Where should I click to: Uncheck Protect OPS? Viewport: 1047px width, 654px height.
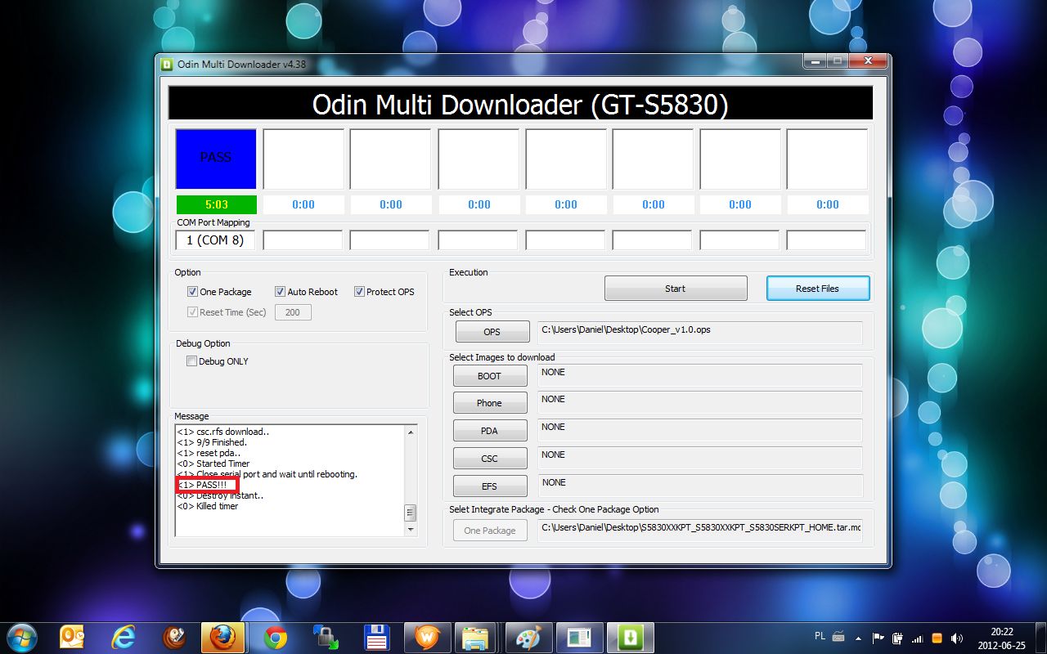[359, 292]
